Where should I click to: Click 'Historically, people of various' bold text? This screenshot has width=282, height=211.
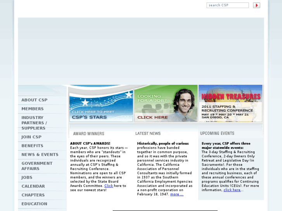163,144
